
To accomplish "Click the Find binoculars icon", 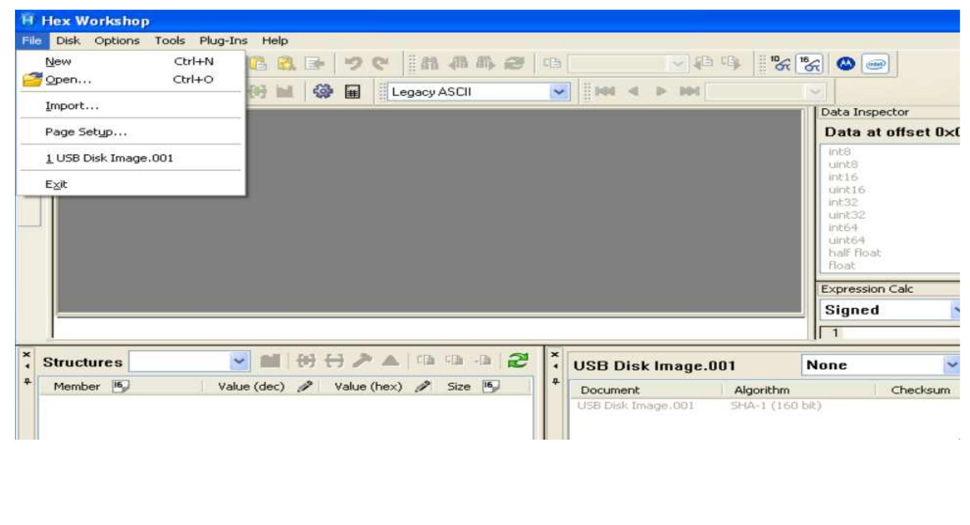I will [x=429, y=64].
